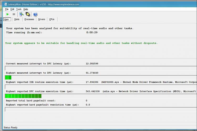Click the hard pagefault resolution time value 0.0
Screen dimensions: 197x131
pyautogui.click(x=88, y=105)
